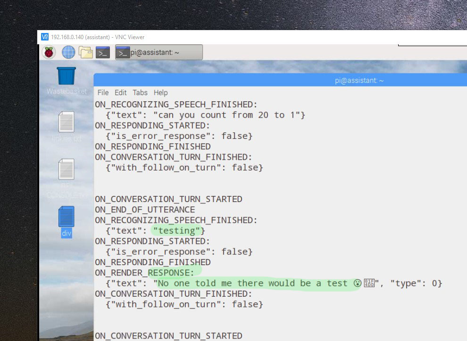Click the VNC Viewer logo icon
This screenshot has height=341, width=467.
click(x=45, y=37)
